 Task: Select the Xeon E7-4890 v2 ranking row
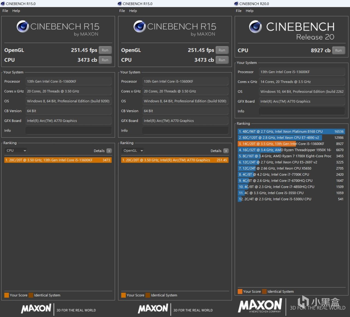[291, 138]
